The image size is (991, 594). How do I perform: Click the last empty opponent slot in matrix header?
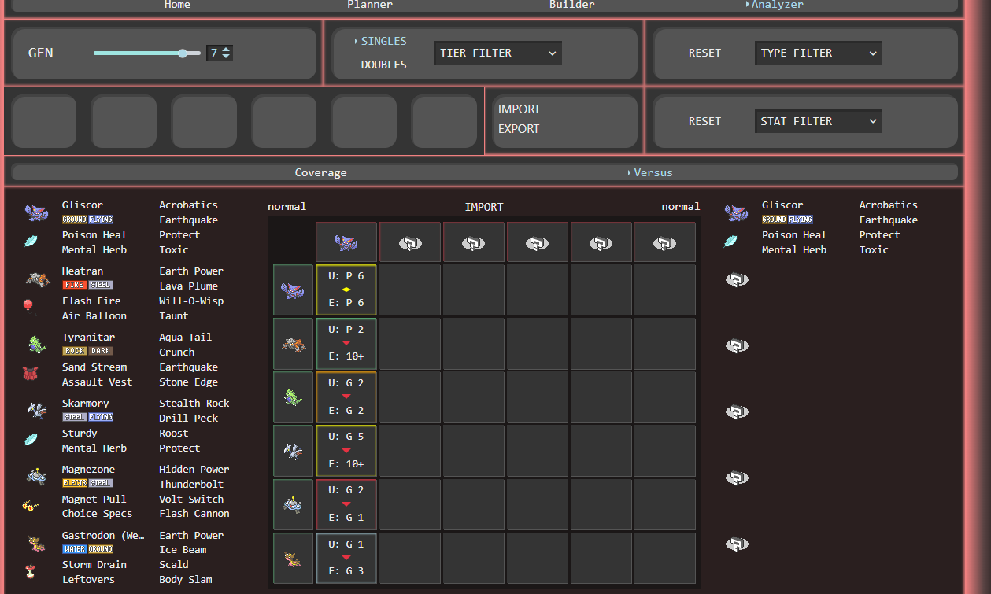[x=664, y=242]
